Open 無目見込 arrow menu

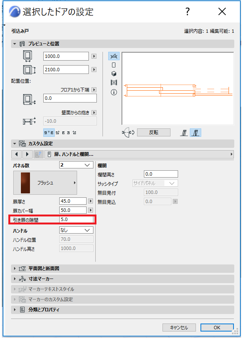175,202
